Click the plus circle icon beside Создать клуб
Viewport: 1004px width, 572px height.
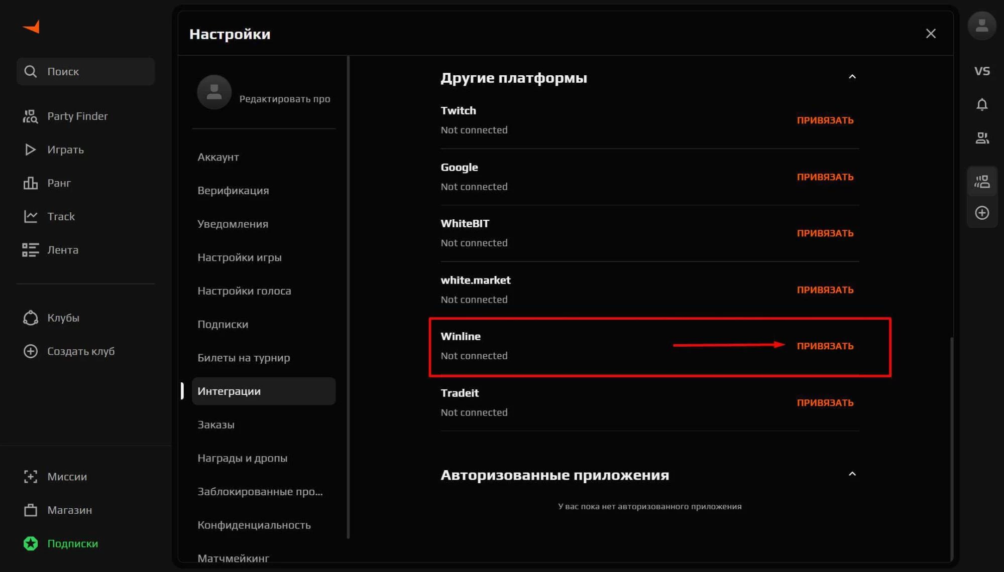31,351
